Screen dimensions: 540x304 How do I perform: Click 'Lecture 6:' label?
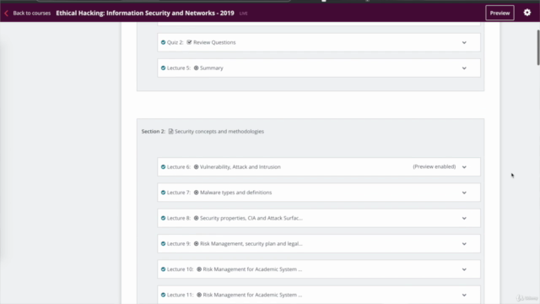click(x=179, y=167)
